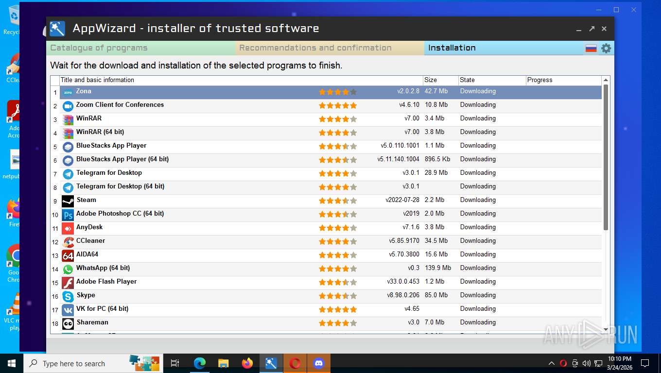The width and height of the screenshot is (661, 373).
Task: Open the notification center icon
Action: tap(645, 363)
